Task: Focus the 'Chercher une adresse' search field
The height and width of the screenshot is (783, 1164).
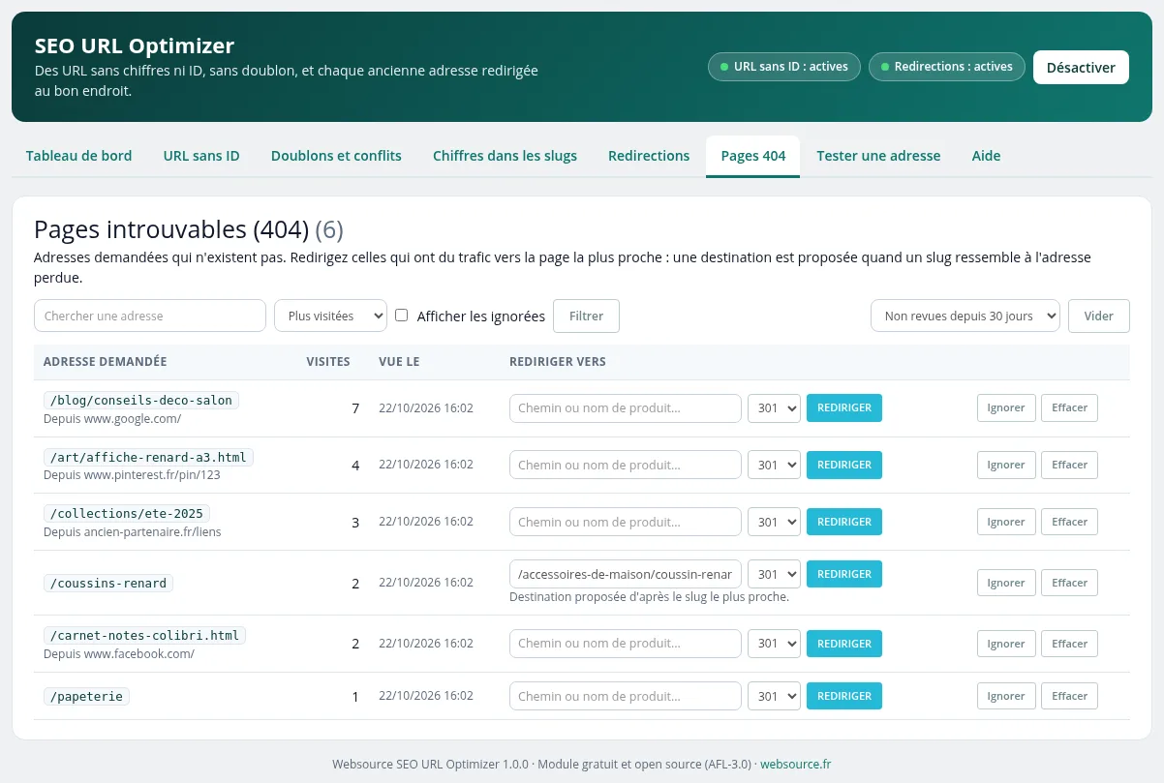Action: 150,316
